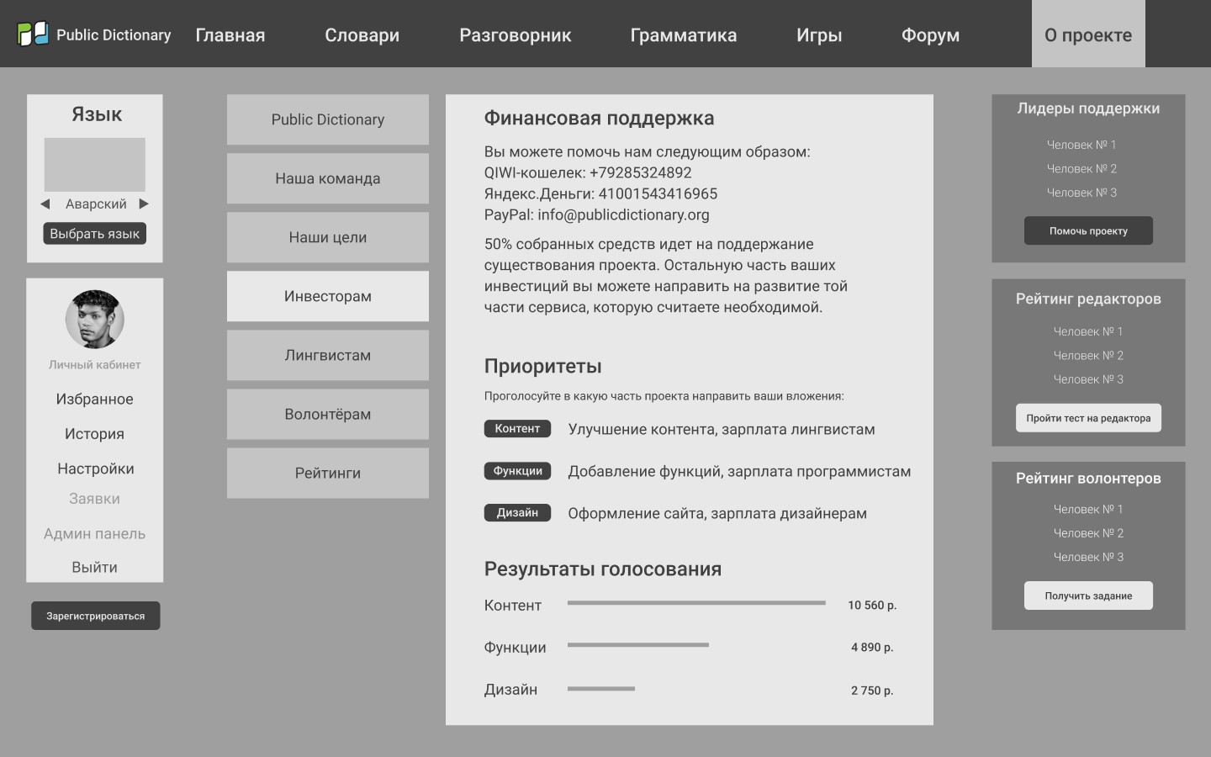Select the О проекте tab
Viewport: 1211px width, 757px height.
[1088, 34]
